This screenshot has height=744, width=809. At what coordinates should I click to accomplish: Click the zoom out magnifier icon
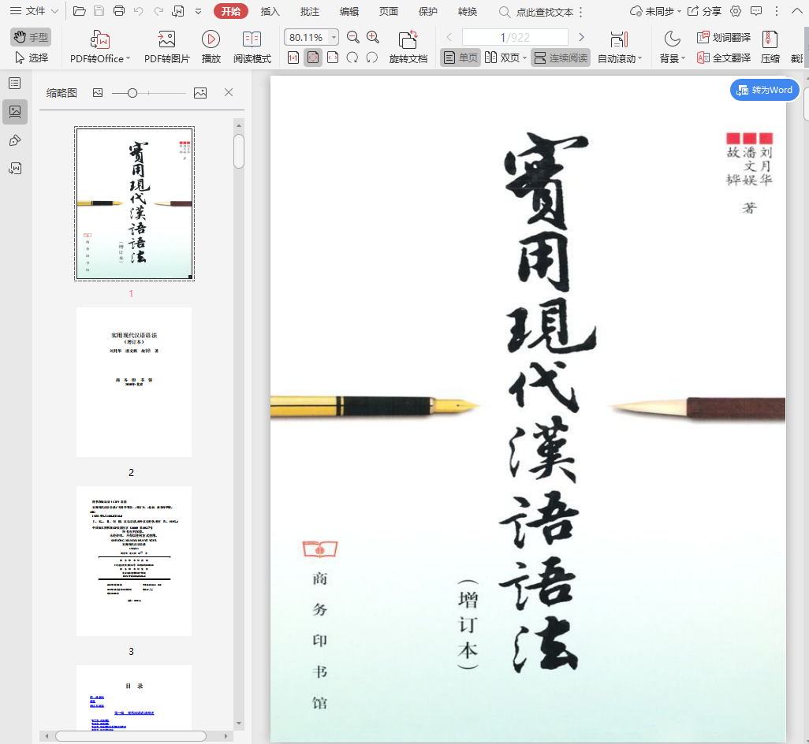tap(353, 37)
